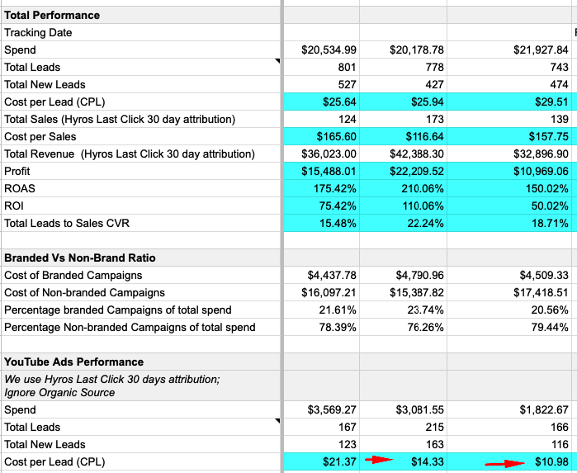Image resolution: width=577 pixels, height=473 pixels.
Task: Click the highlighted $25.94 CPL cell
Action: [x=404, y=102]
